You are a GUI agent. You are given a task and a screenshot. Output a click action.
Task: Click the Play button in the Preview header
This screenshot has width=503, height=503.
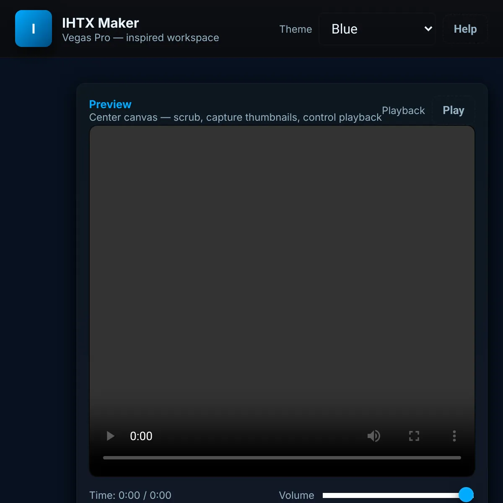454,110
